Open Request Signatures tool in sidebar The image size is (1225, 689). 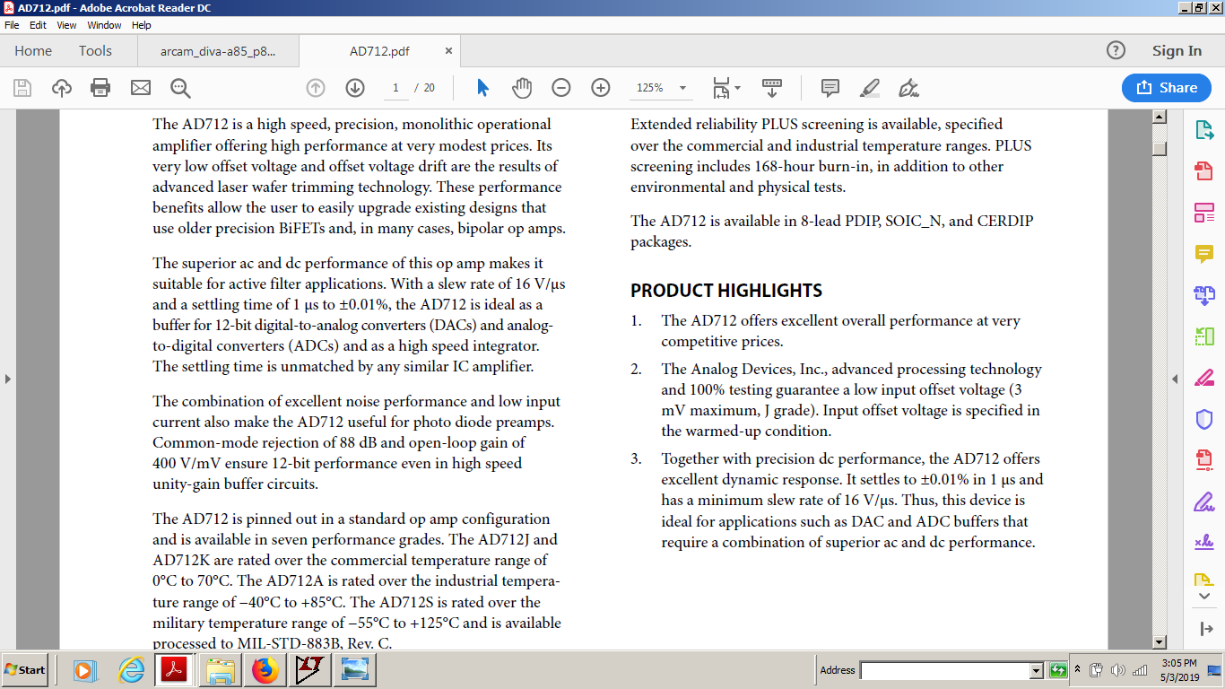pos(1204,543)
